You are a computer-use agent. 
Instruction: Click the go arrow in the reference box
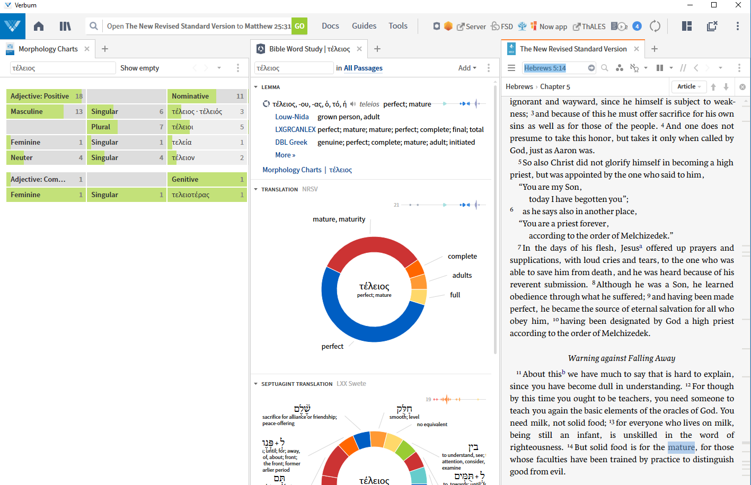click(591, 68)
